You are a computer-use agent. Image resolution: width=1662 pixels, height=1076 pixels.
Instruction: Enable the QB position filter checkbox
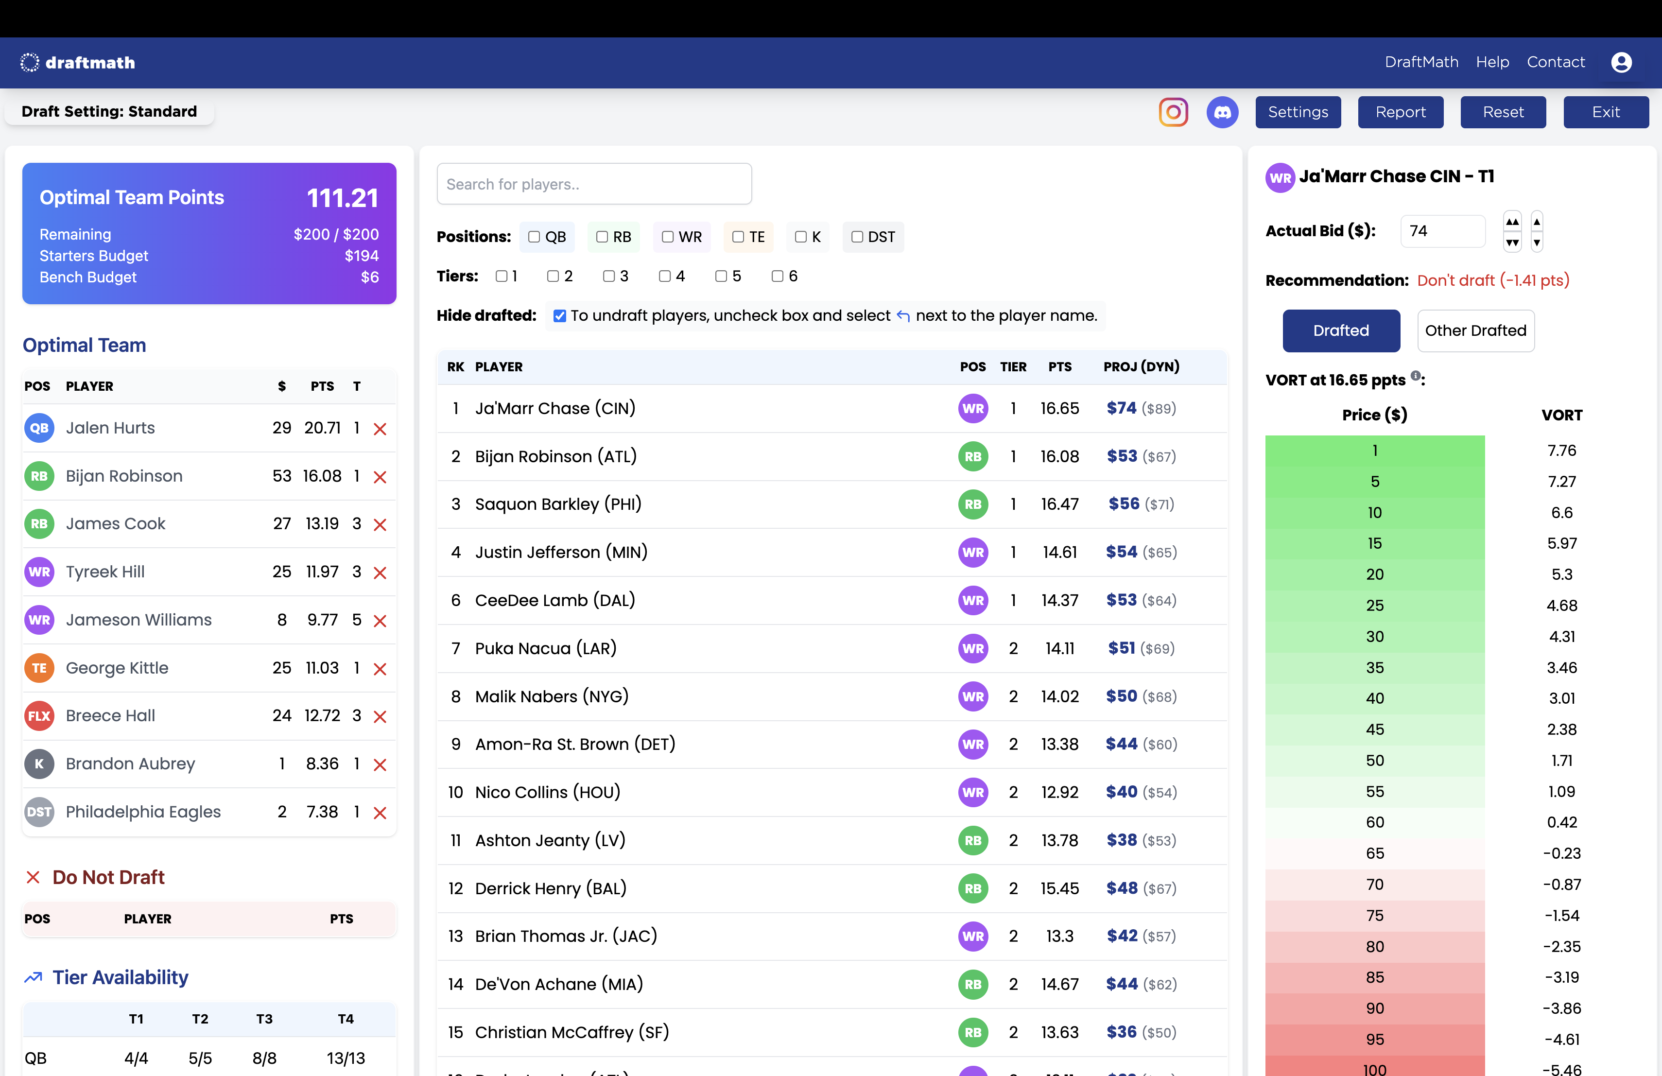tap(534, 237)
